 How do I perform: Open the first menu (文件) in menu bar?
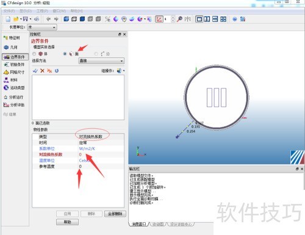tap(10, 11)
